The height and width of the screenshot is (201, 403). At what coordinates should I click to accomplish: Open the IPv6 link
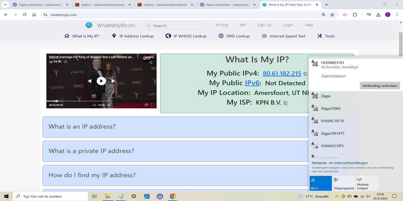tap(252, 83)
